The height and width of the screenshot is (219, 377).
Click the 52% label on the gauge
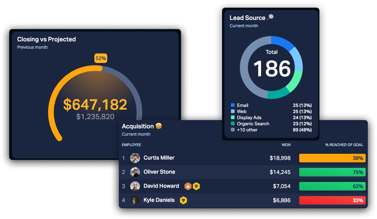(x=101, y=58)
